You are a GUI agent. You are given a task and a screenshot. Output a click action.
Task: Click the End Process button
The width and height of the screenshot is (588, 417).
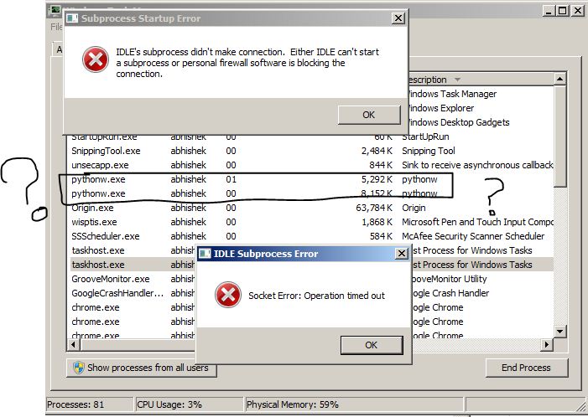[526, 368]
